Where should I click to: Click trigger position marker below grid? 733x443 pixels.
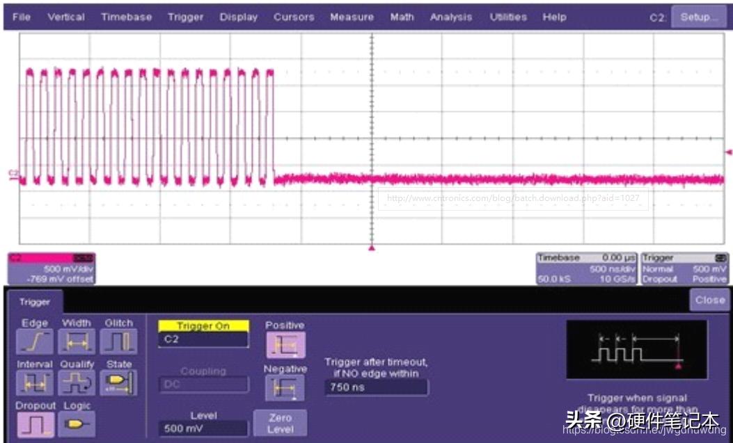coord(372,248)
